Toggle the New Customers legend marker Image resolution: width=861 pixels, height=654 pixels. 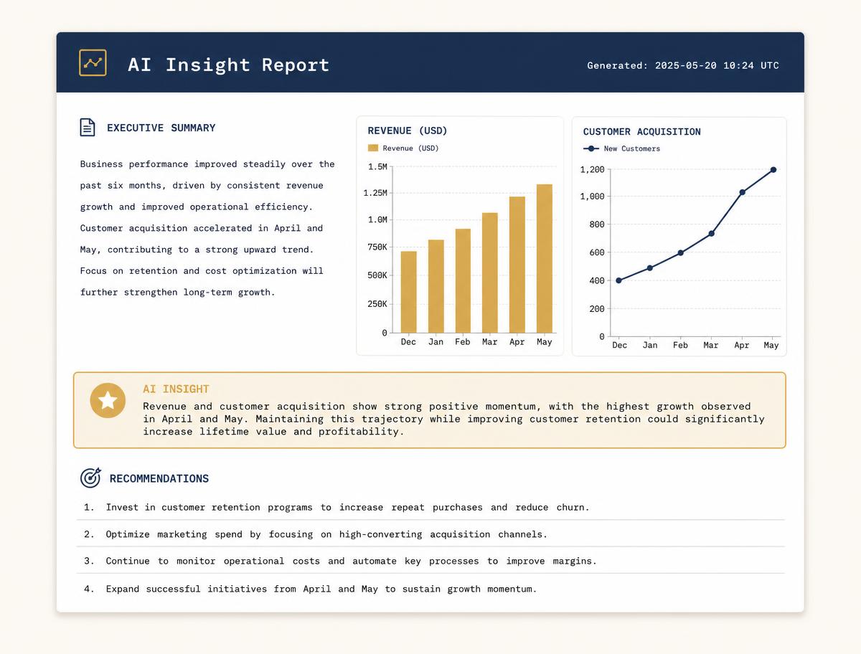(x=591, y=148)
